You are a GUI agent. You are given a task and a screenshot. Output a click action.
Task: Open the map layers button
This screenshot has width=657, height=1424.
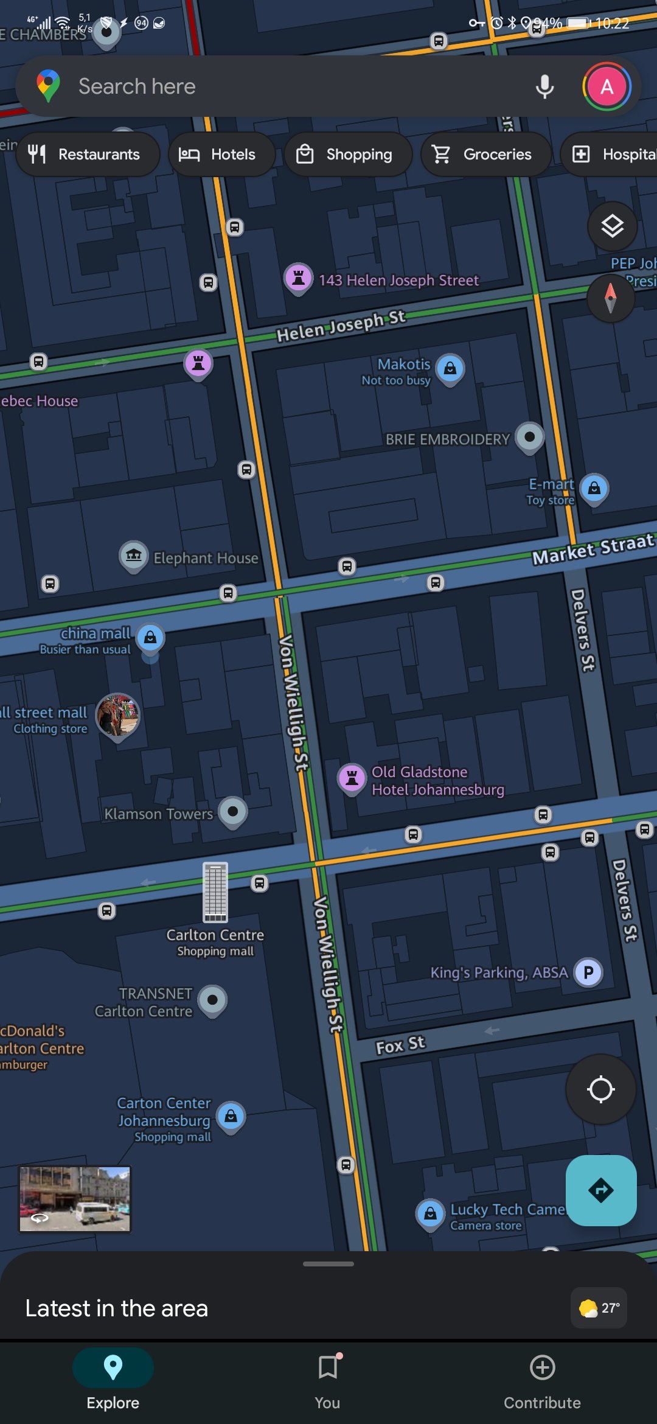(612, 226)
